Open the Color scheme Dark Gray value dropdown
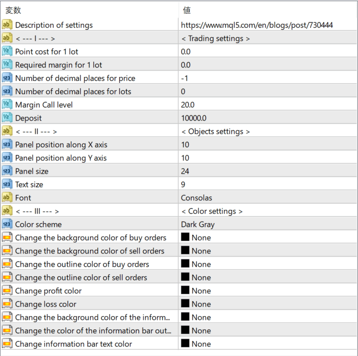This screenshot has height=356, width=358. click(265, 224)
